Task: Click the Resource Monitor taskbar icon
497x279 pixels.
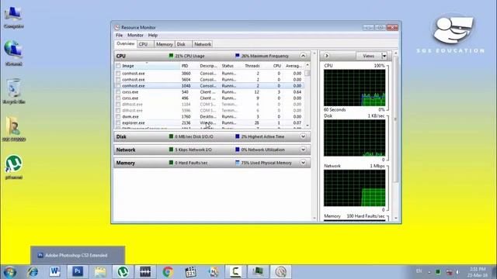Action: pos(281,272)
